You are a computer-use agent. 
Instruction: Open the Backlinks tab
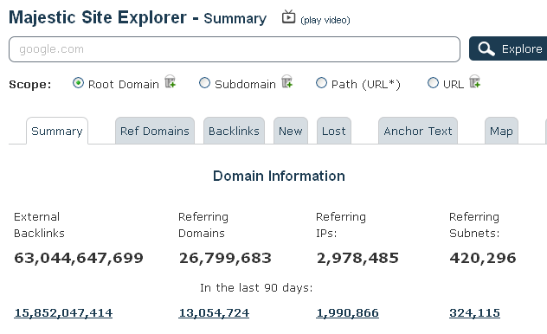[234, 131]
